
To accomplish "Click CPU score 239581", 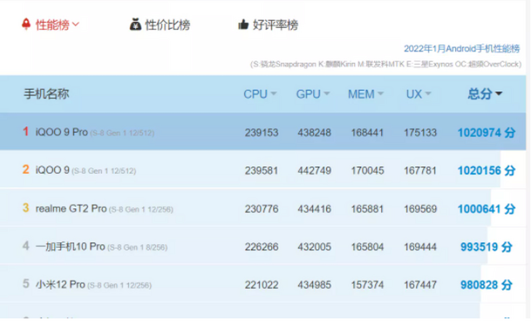I will point(261,171).
